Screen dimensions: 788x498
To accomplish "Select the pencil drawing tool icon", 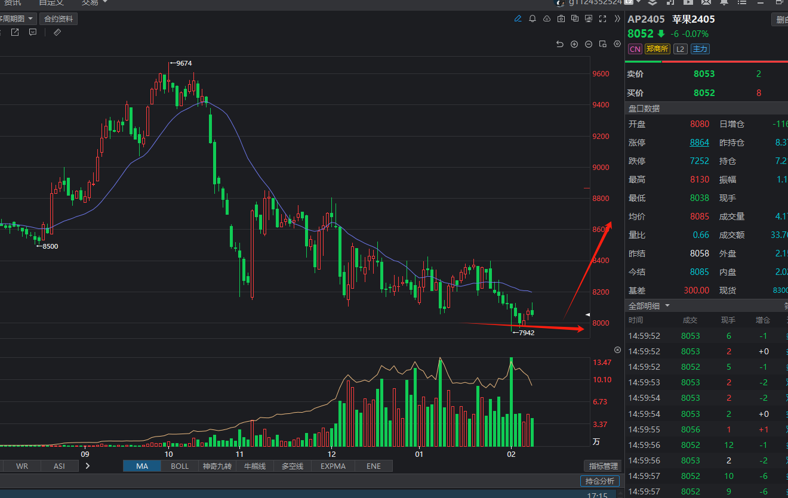I will [518, 19].
